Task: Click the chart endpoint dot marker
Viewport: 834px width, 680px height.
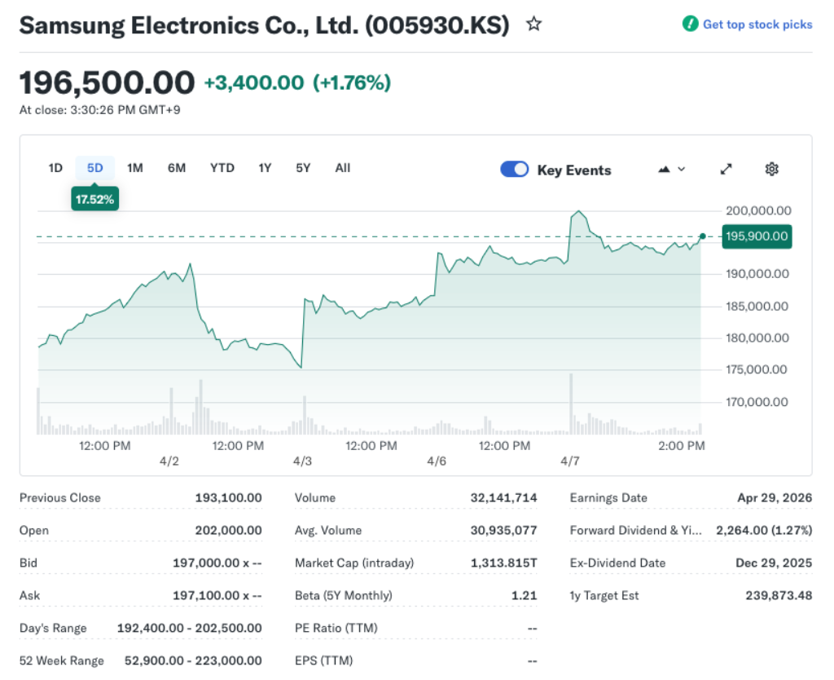Action: click(703, 236)
